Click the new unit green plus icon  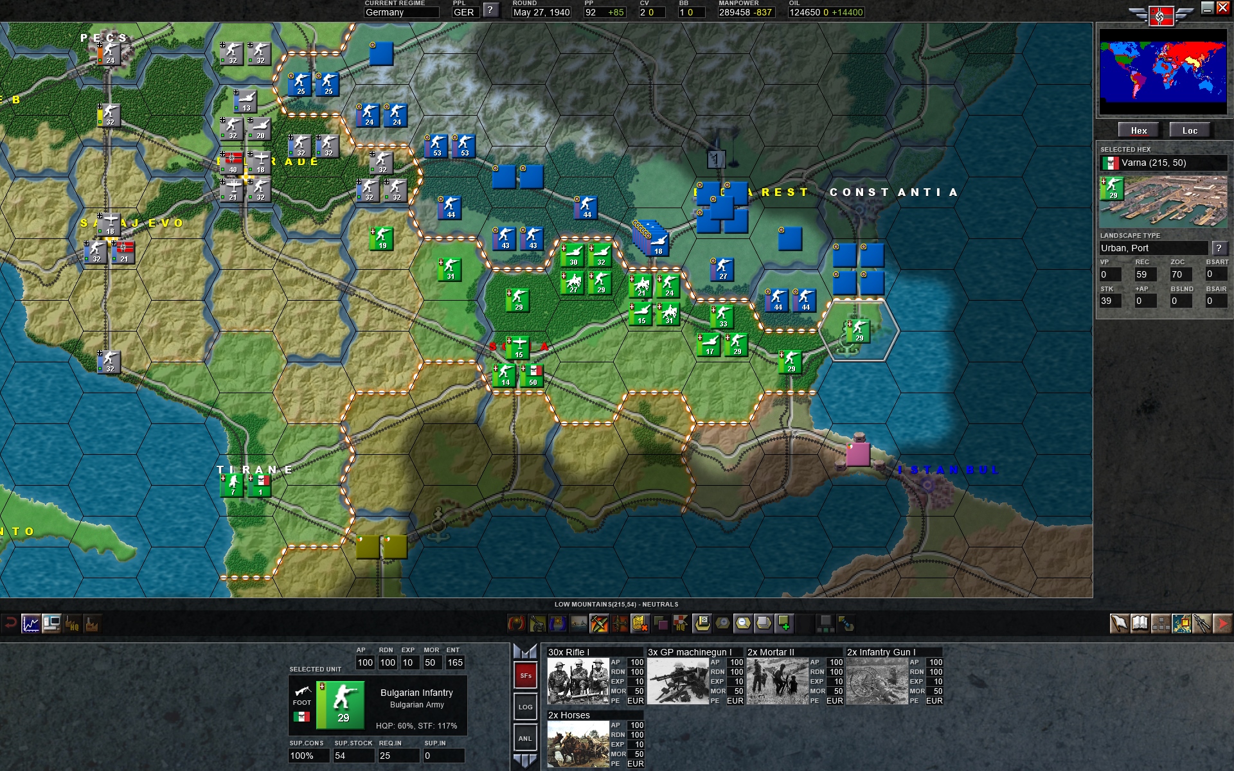[784, 623]
